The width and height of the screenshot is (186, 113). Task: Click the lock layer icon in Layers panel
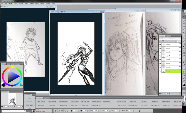[169, 94]
